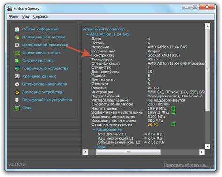Click green graph icon next to Эффективная частота шины

173,112
